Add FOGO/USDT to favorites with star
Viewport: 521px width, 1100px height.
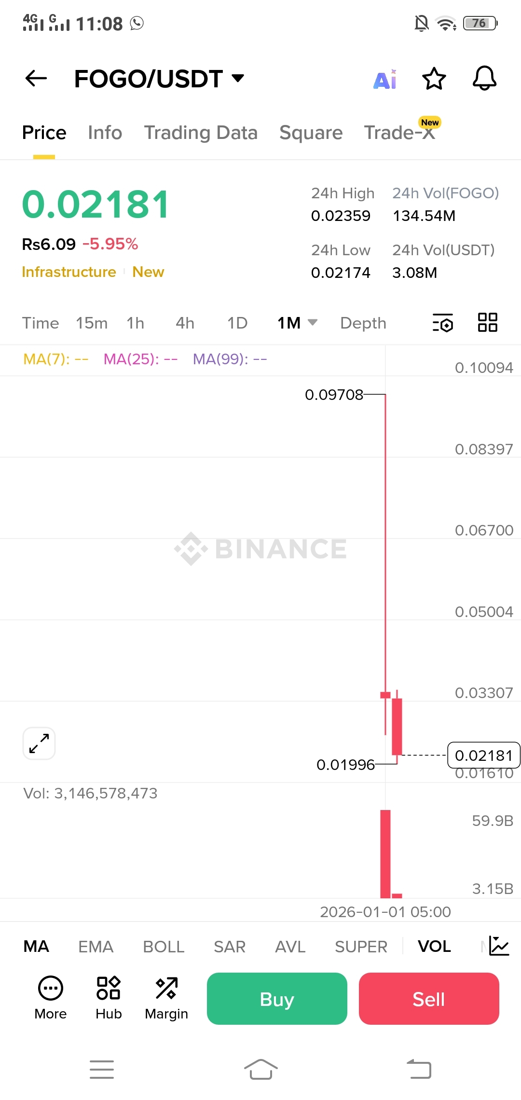click(x=434, y=79)
